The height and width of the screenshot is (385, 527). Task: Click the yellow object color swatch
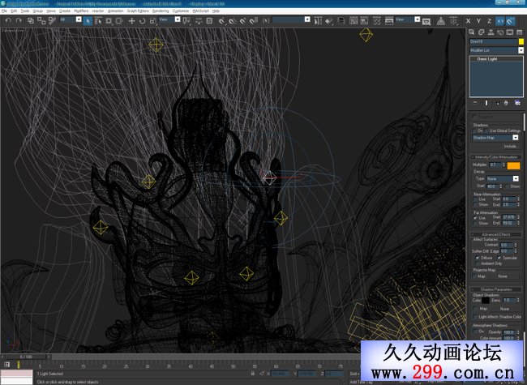point(521,41)
